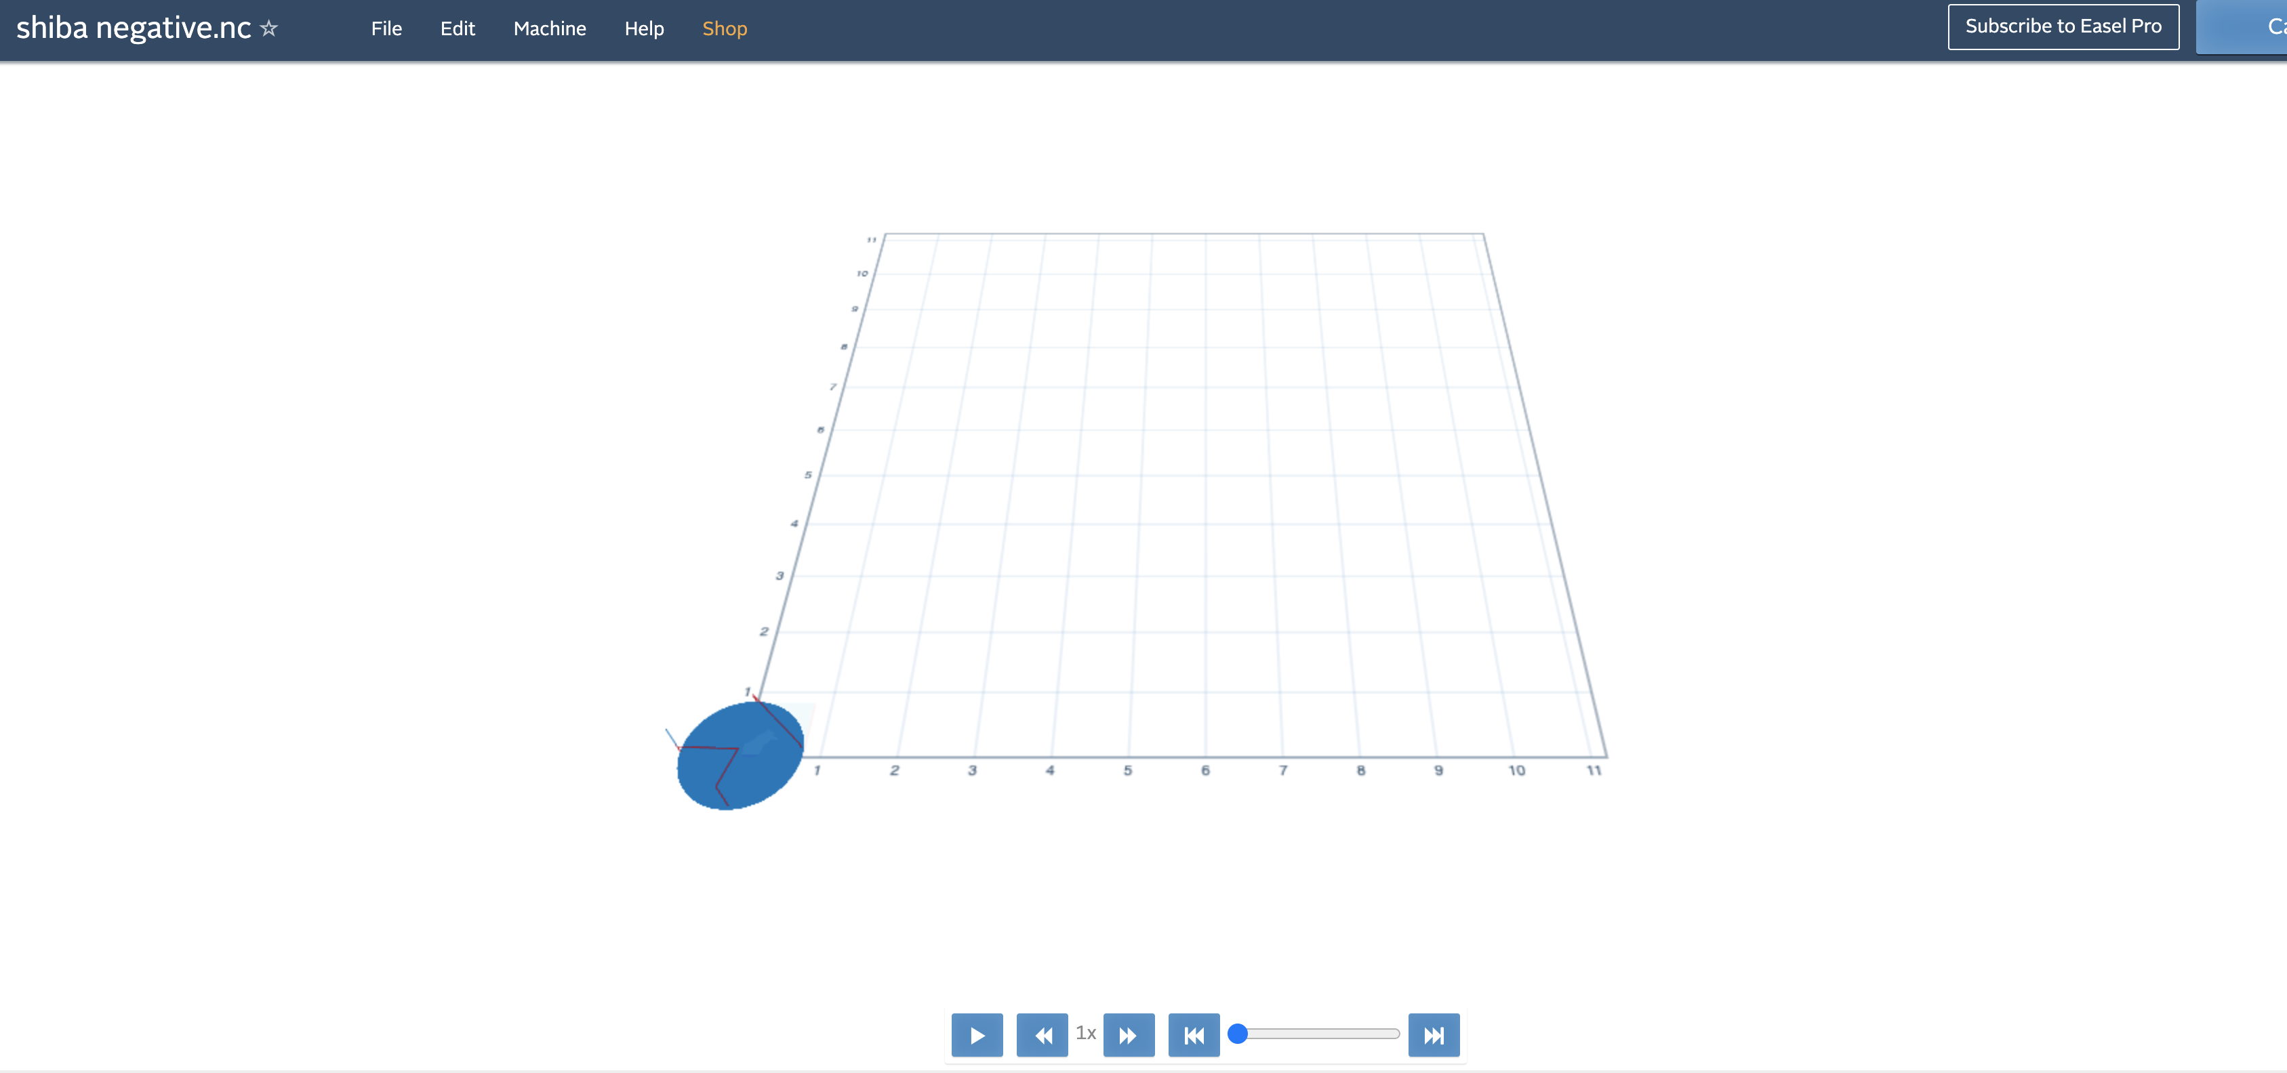Click the 1x speed indicator icon

click(1087, 1035)
